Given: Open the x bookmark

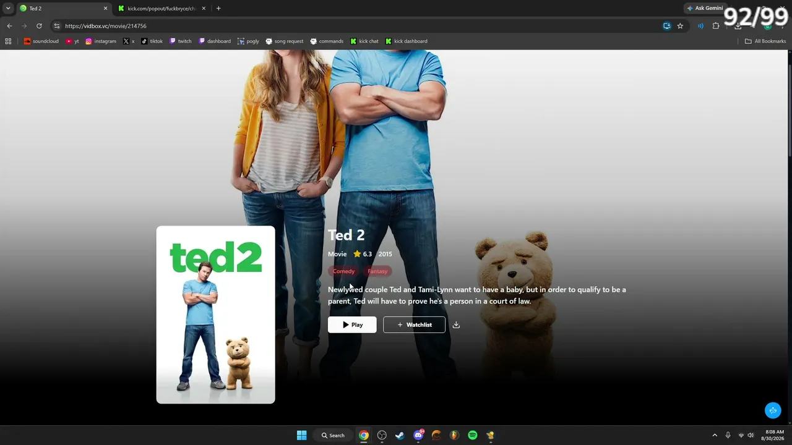Looking at the screenshot, I should click(x=129, y=41).
